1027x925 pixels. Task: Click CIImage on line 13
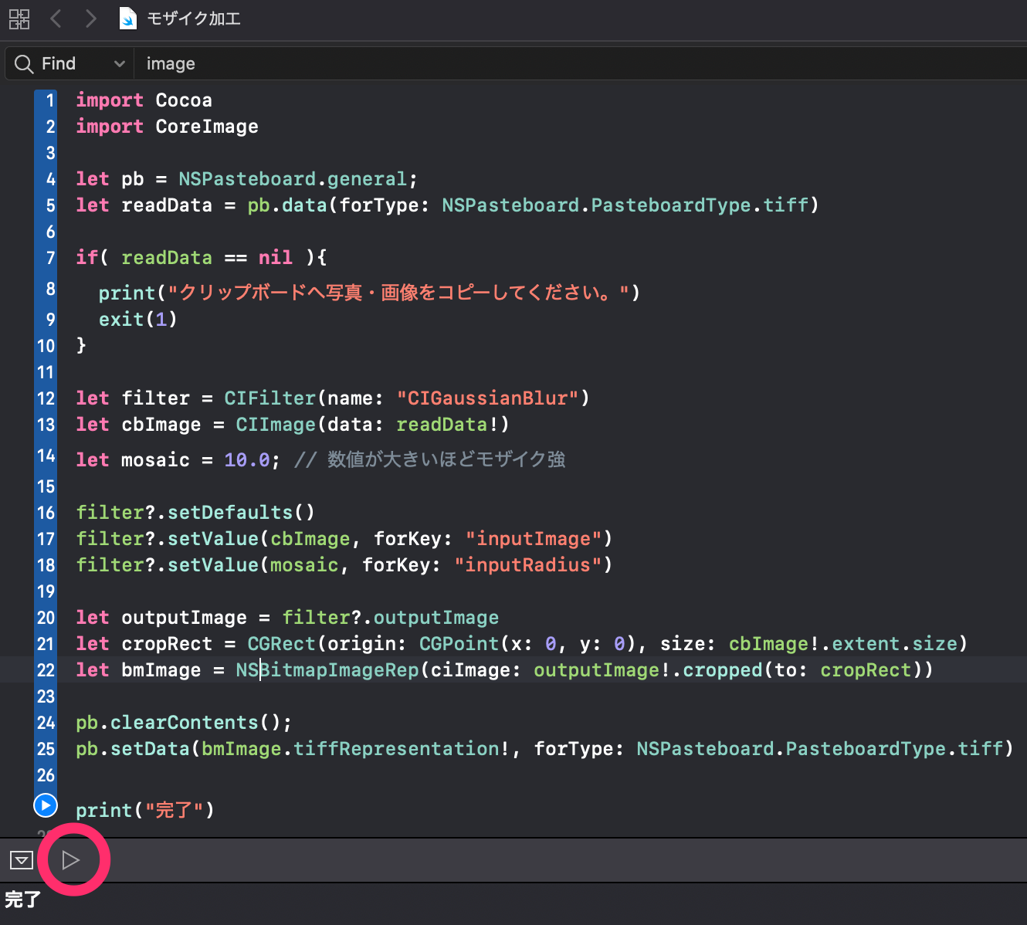(276, 425)
